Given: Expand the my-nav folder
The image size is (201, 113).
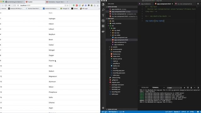Looking at the screenshot, I should (x=117, y=33).
